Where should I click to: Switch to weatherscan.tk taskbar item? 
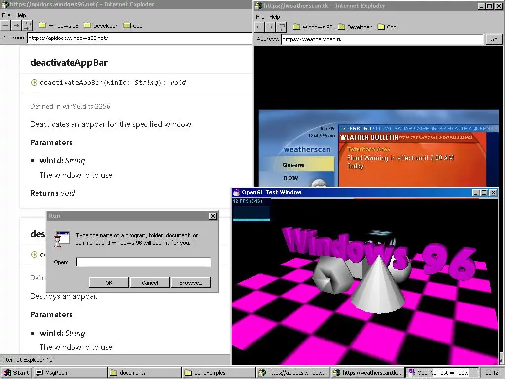(367, 373)
